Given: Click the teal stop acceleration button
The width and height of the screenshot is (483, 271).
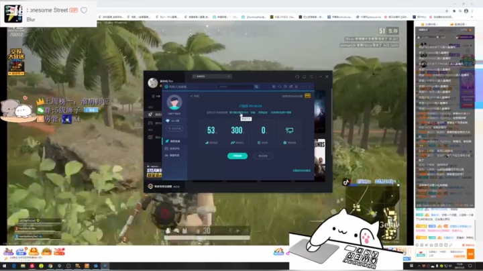Looking at the screenshot, I should click(x=237, y=156).
